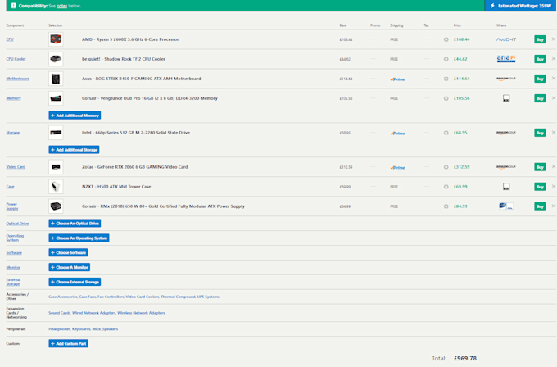Click the Amazon logo in the Storage row
This screenshot has height=367, width=557.
tap(506, 133)
